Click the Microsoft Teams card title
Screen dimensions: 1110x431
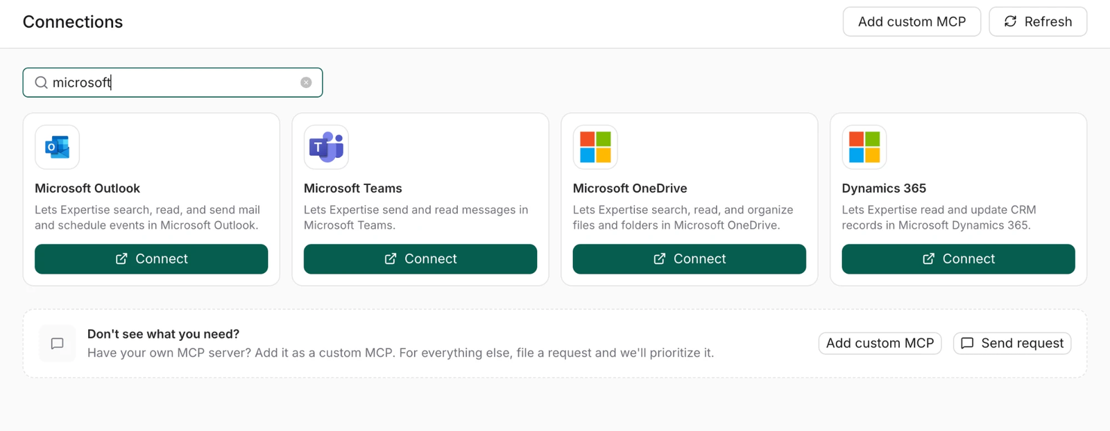(x=353, y=188)
